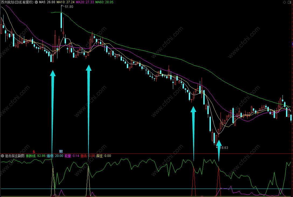Open the 财 financial report marker
The width and height of the screenshot is (293, 197).
(61, 152)
